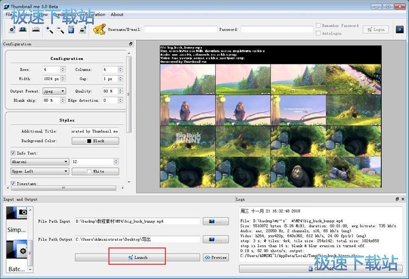Open the About menu
409x279 pixels.
(x=117, y=14)
